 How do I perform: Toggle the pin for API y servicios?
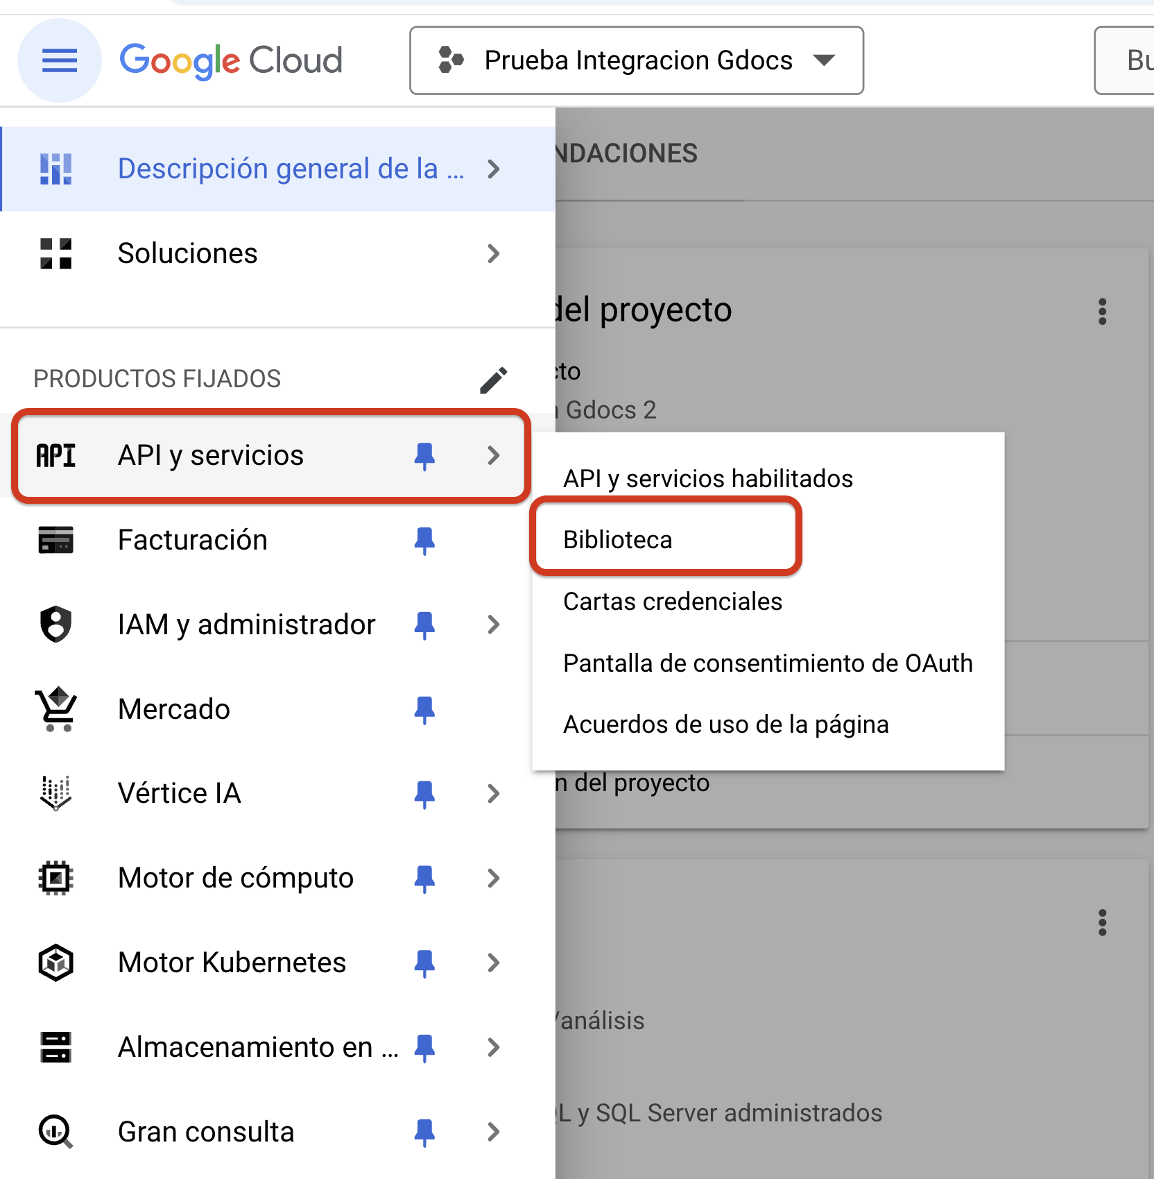point(424,456)
